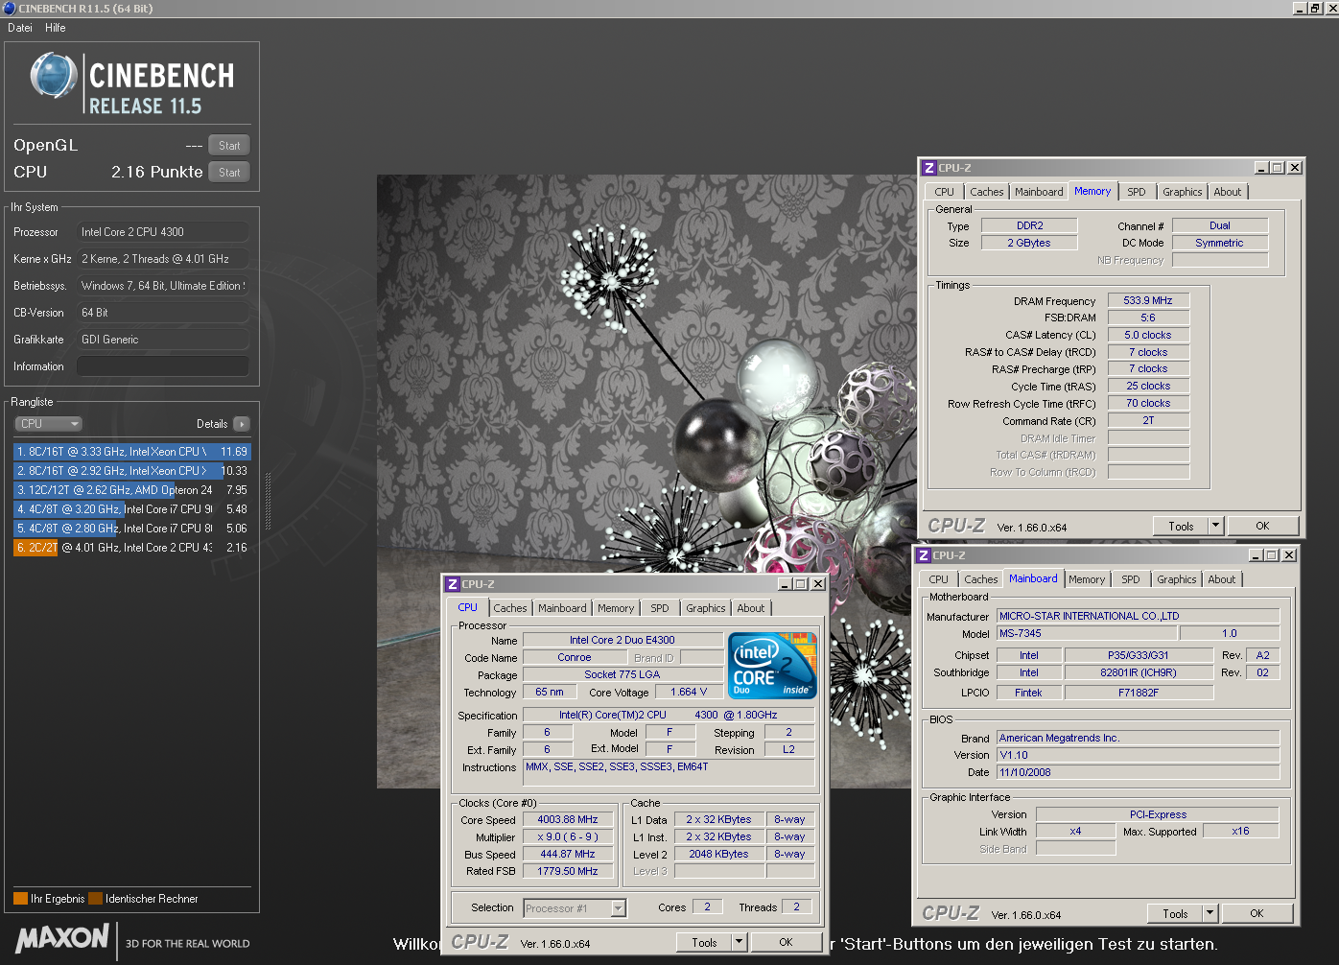Image resolution: width=1339 pixels, height=965 pixels.
Task: Click the Prozessor field Intel Core 2 CPU 4300
Action: (x=163, y=232)
